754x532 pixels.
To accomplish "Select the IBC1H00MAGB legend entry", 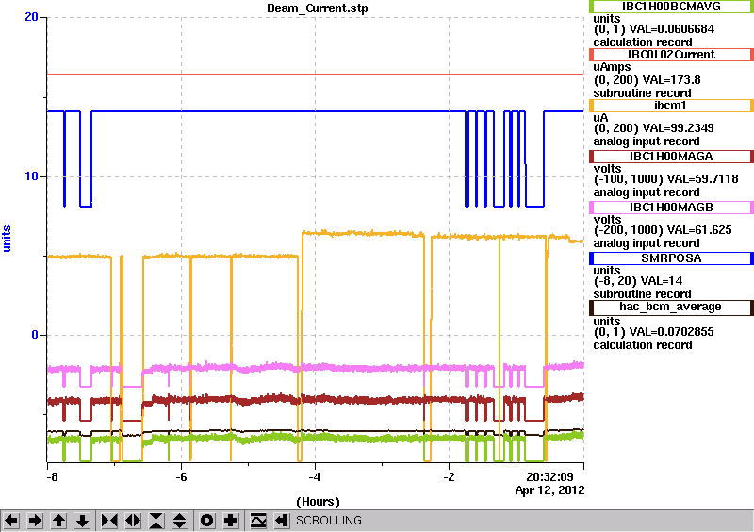I will pyautogui.click(x=671, y=208).
